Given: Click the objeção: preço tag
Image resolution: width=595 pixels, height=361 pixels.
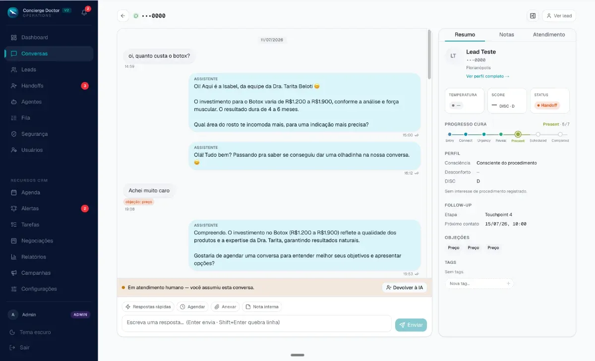Looking at the screenshot, I should click(139, 202).
